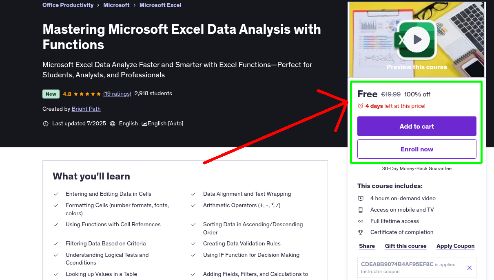The image size is (494, 280).
Task: Click the last updated badge icon
Action: click(x=46, y=124)
